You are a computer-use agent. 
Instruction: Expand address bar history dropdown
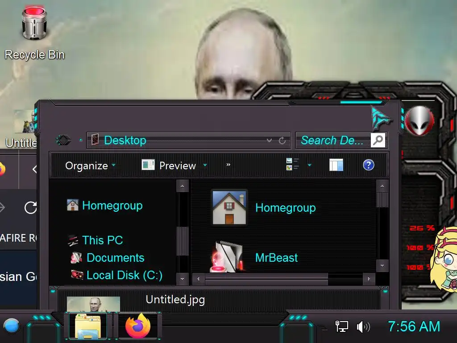coord(269,140)
